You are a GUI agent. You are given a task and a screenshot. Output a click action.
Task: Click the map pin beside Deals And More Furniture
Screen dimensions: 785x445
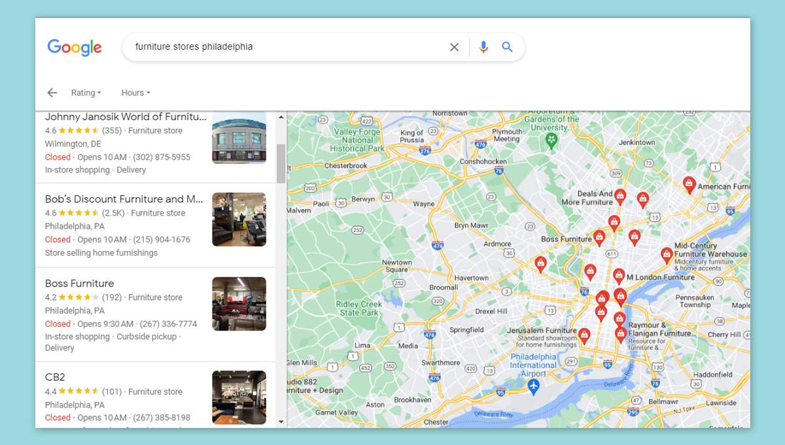[x=620, y=196]
